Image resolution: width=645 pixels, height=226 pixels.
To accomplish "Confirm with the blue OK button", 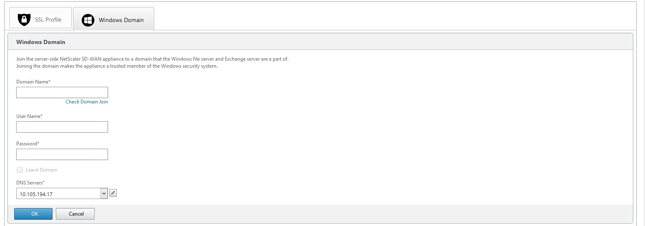I will click(33, 214).
